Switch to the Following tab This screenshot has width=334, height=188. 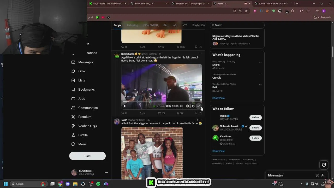tap(132, 25)
